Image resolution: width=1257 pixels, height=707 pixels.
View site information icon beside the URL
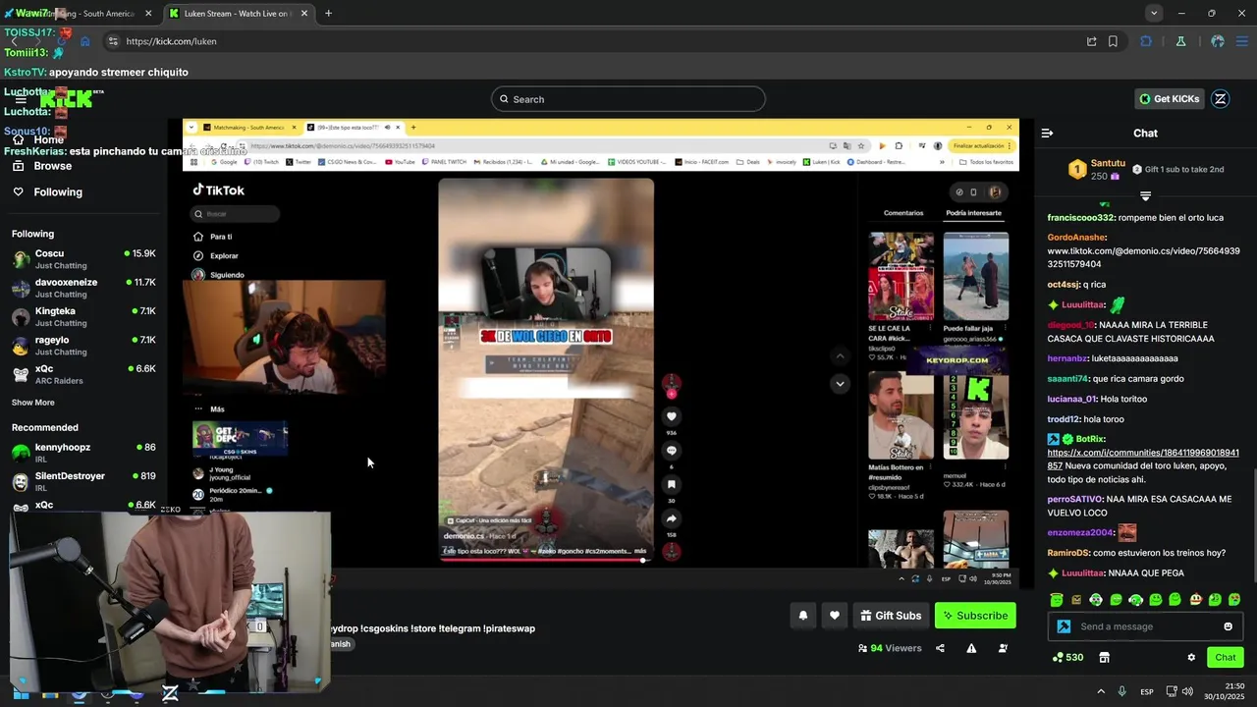(113, 41)
